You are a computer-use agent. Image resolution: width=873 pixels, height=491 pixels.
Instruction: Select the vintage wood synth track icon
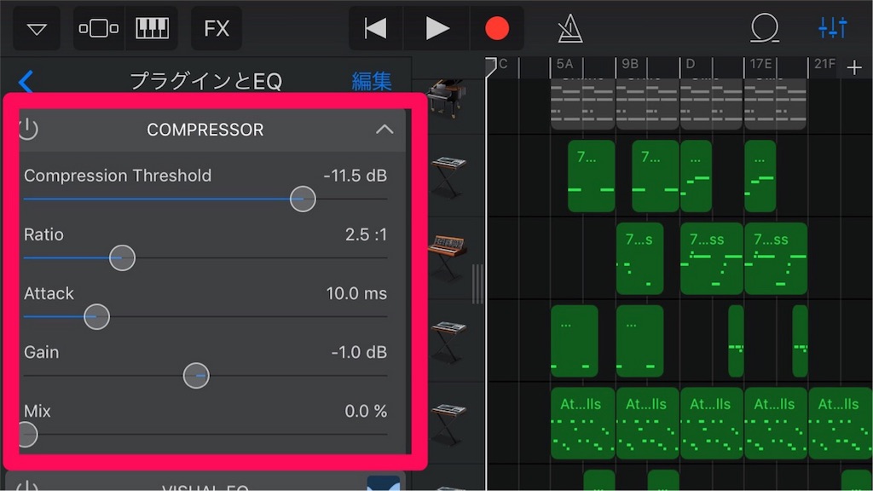coord(448,259)
